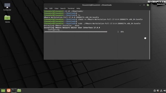Click the terminal vertical scrollbar
Image resolution: width=166 pixels, height=93 pixels.
click(150, 35)
